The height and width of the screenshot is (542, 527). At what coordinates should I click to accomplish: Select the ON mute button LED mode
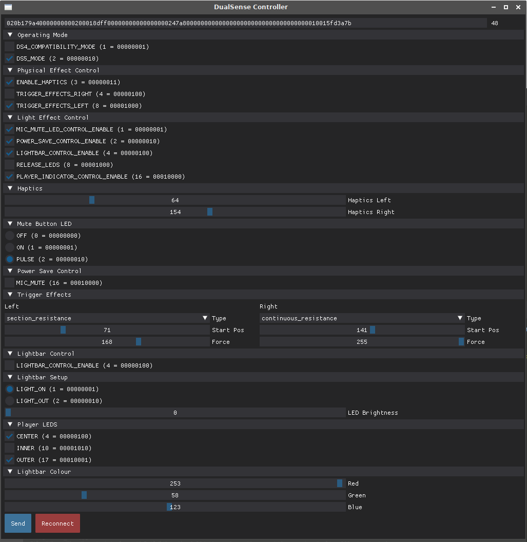[x=9, y=247]
